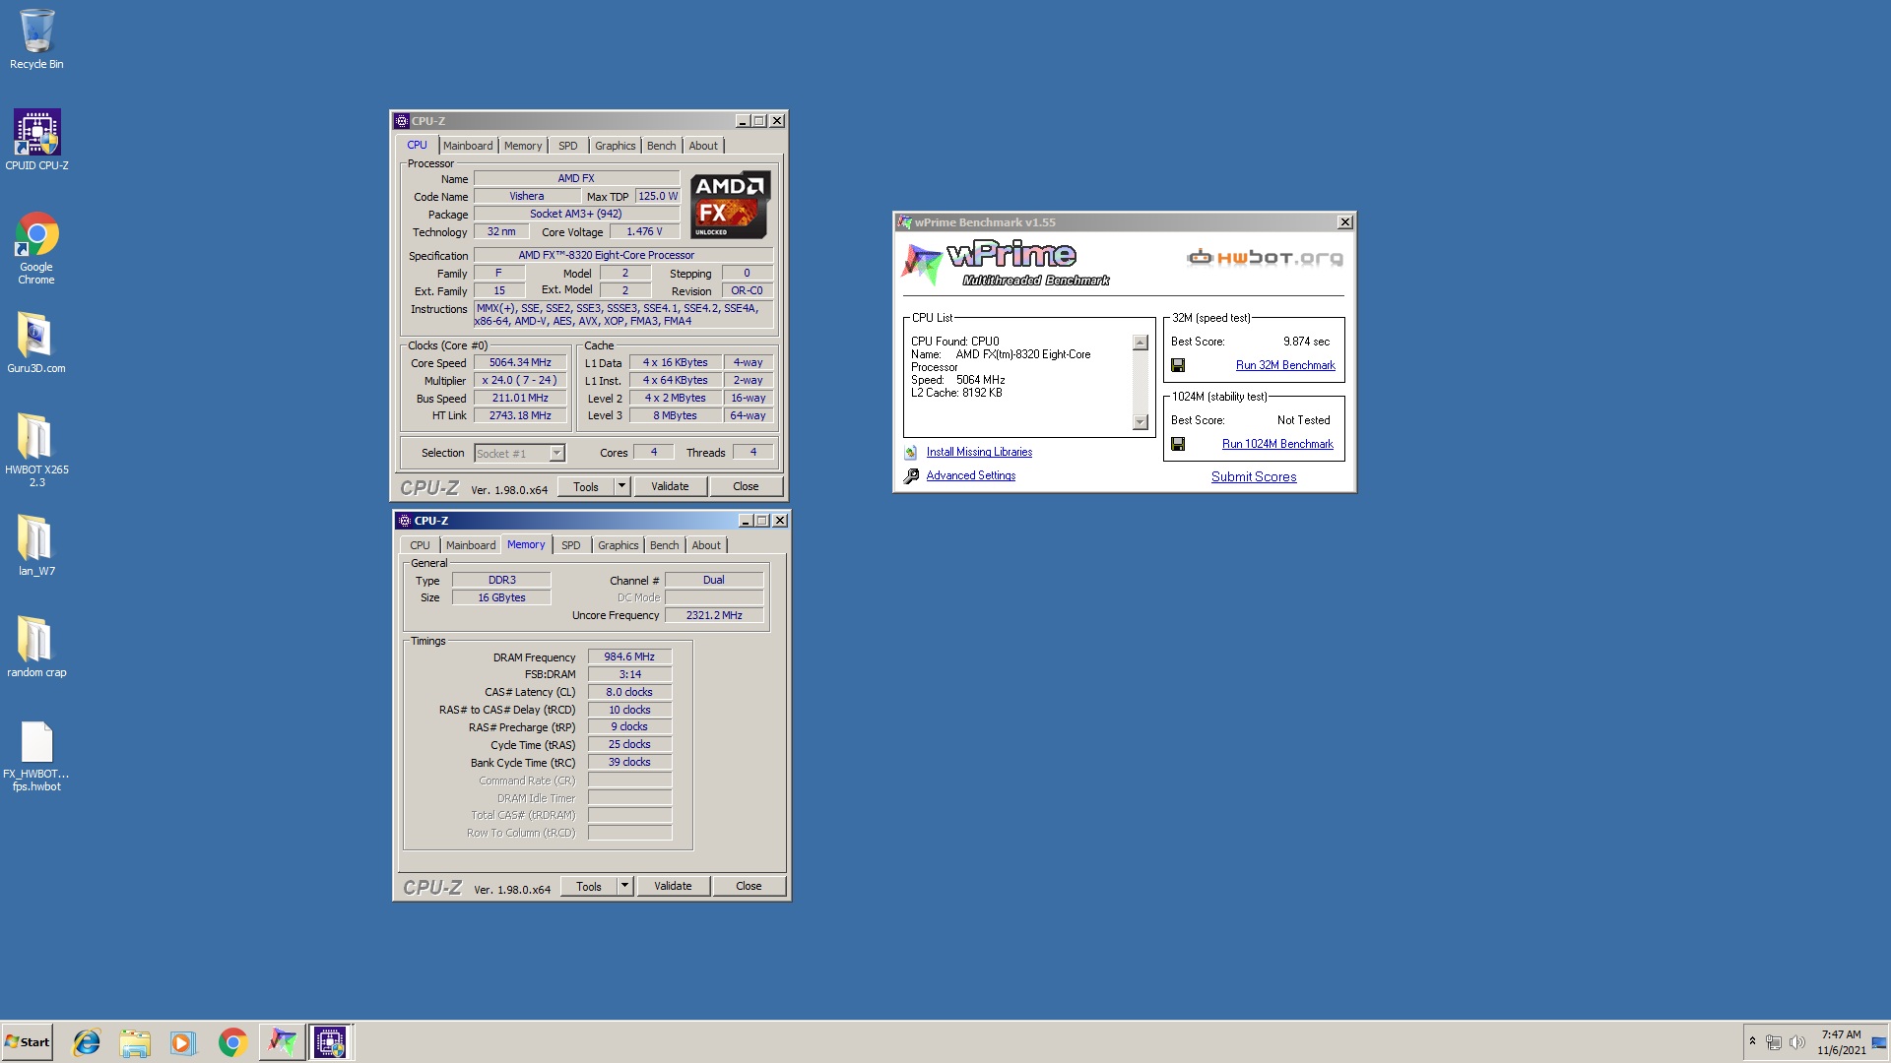The image size is (1891, 1063).
Task: Click CPU List scrollbar up arrow
Action: (x=1141, y=343)
